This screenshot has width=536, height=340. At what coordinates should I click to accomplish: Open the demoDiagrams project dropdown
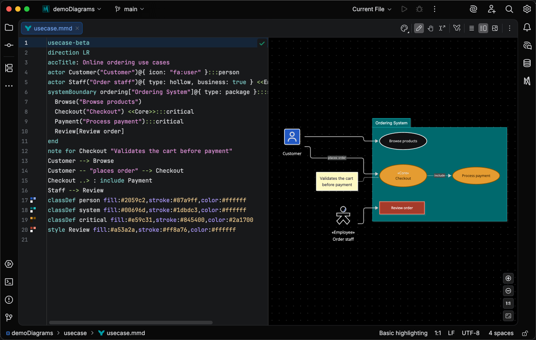pos(72,9)
